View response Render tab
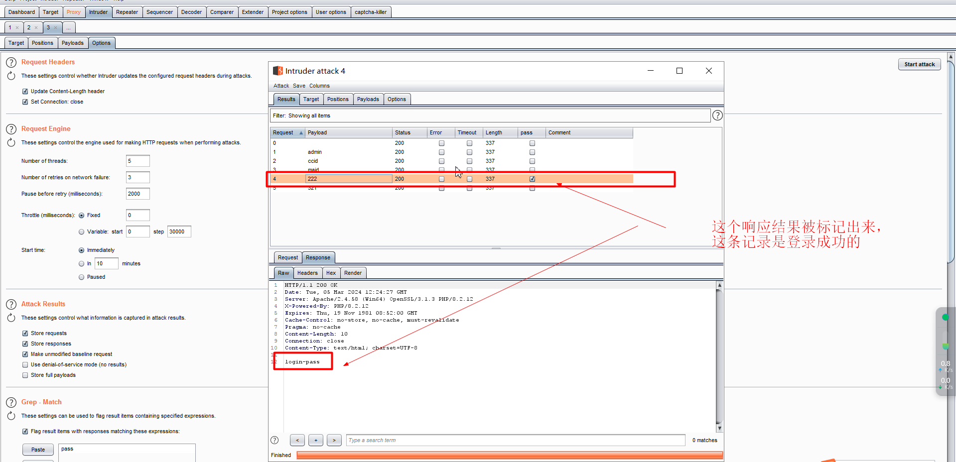Image resolution: width=956 pixels, height=462 pixels. pyautogui.click(x=353, y=273)
